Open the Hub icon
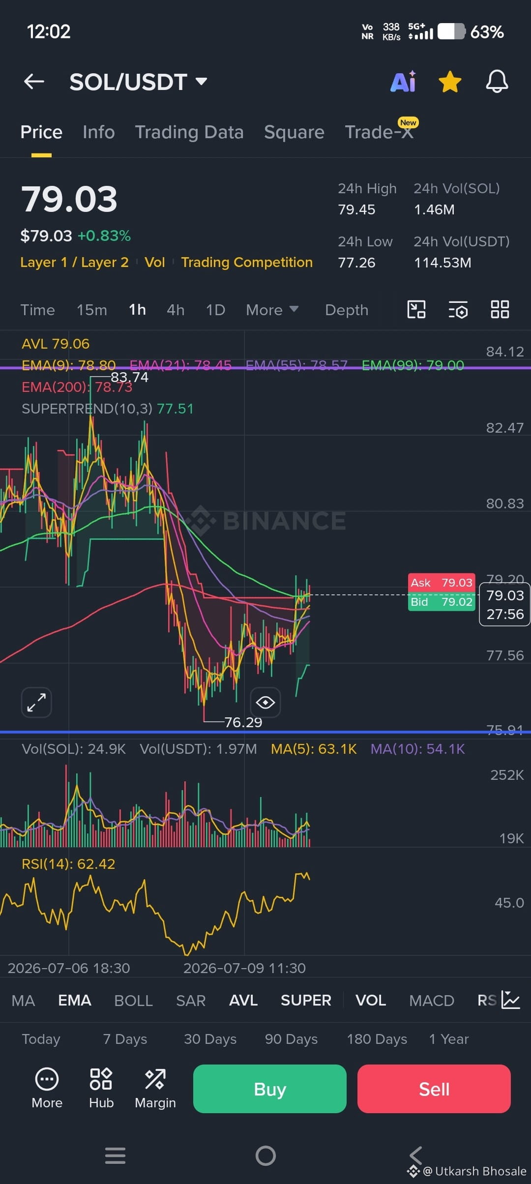The width and height of the screenshot is (531, 1184). coord(101,1089)
